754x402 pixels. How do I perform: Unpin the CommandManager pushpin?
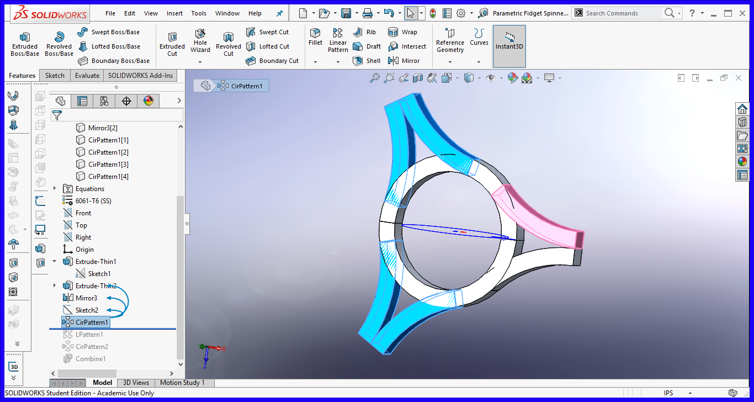coord(280,13)
